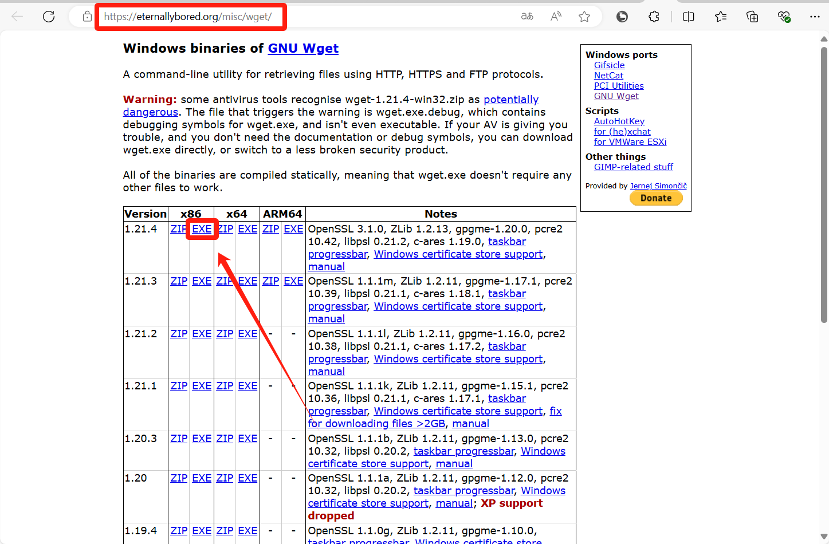Download ARM64 ZIP for version 1.21.3
829x544 pixels.
point(270,281)
